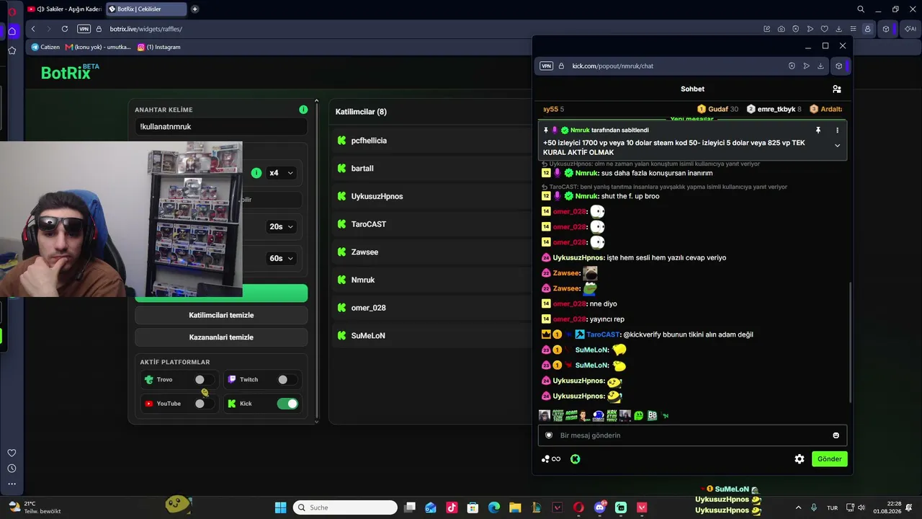Click the taskbar Suche search box
922x519 pixels.
coord(346,507)
